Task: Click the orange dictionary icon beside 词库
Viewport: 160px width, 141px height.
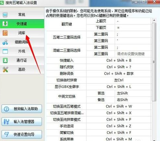Action: 5,33
